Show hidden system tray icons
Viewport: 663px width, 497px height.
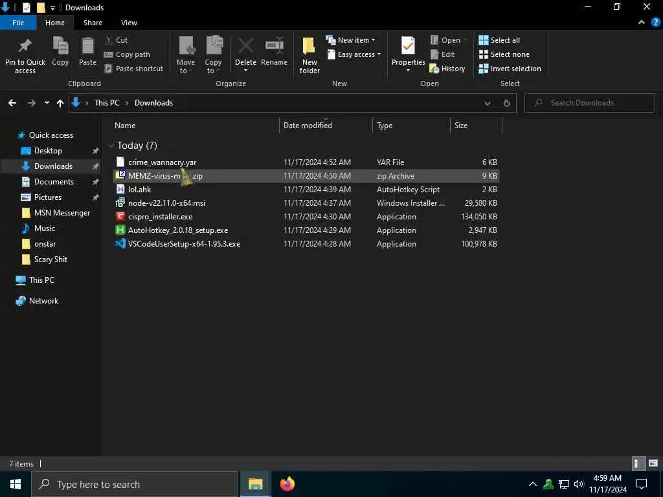(x=533, y=484)
